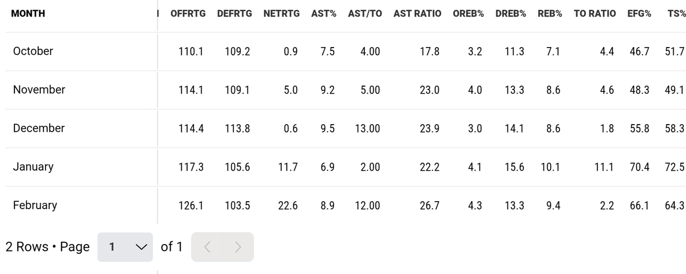Sort by DEFRTG column header

point(234,14)
